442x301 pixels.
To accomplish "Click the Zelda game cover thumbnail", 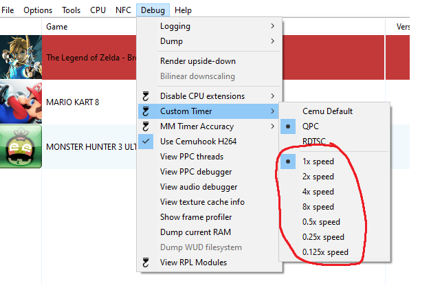I will [x=21, y=57].
